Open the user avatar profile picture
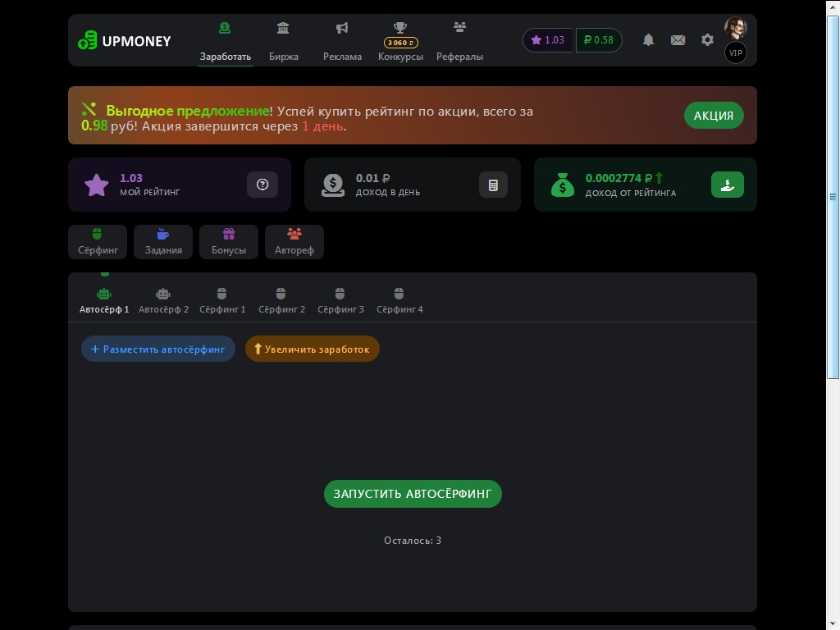 click(x=735, y=28)
